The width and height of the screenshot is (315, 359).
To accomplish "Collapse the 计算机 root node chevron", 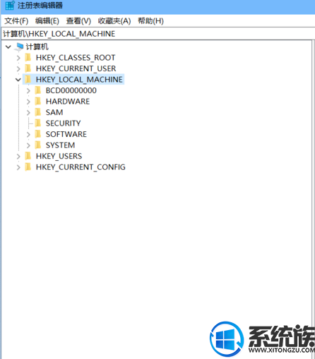I will (8, 47).
